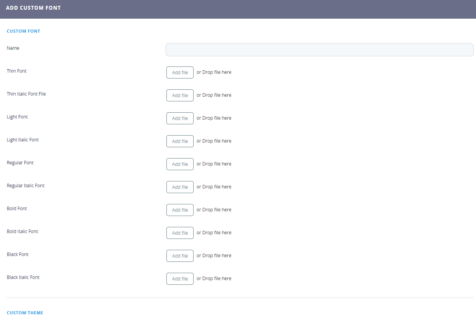Click the Custom Font section heading

(23, 31)
